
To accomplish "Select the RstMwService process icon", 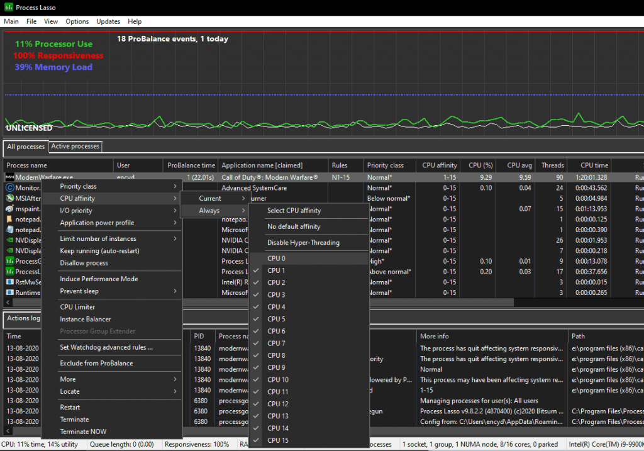I will click(10, 282).
